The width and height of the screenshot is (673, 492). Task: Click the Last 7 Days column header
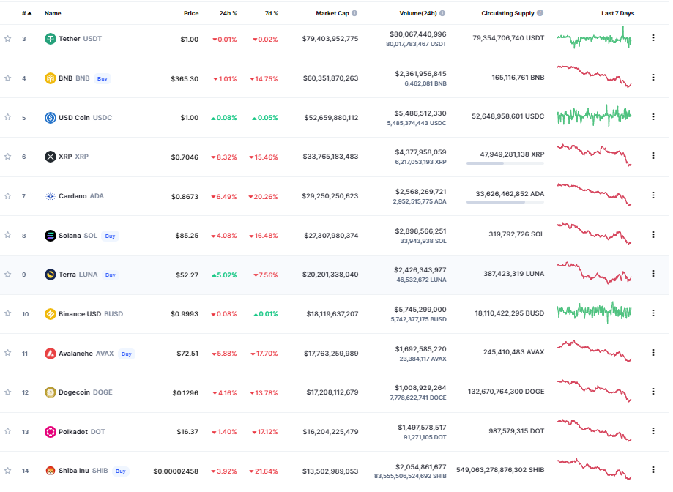point(617,13)
